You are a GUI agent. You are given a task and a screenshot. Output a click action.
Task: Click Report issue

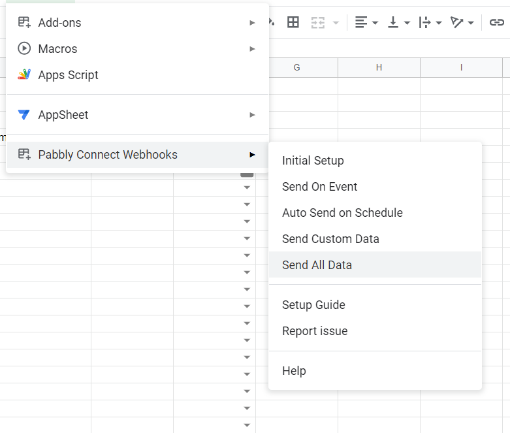coord(375,331)
